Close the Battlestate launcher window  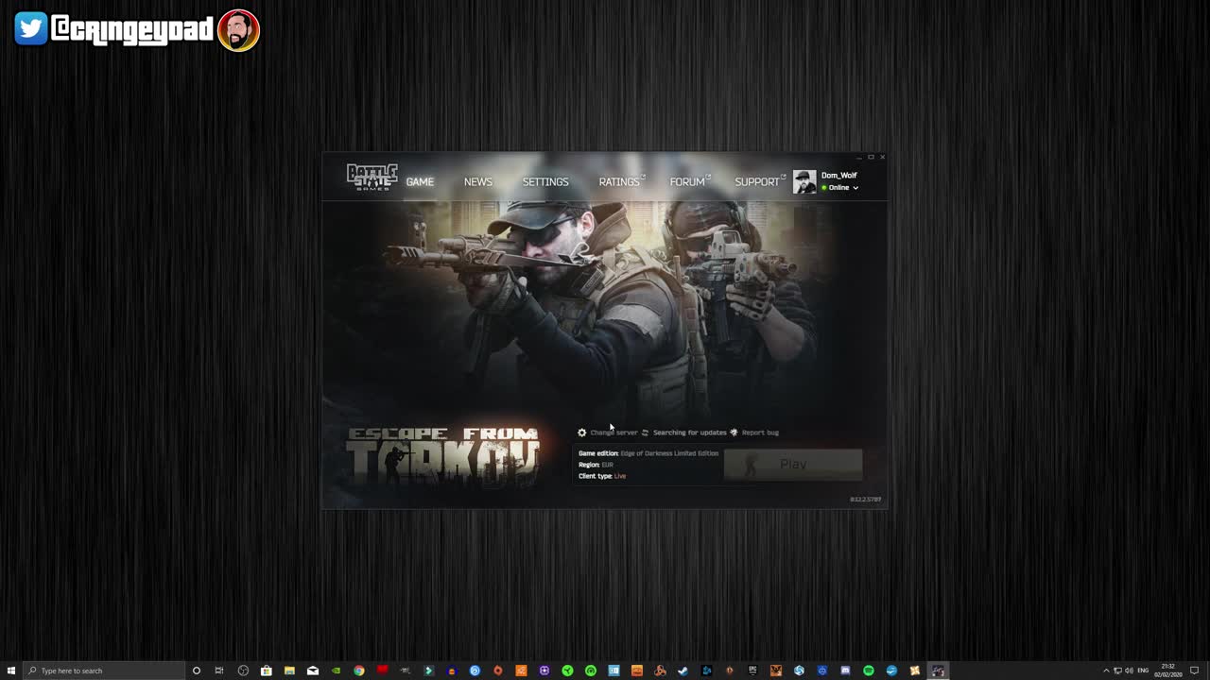pos(882,157)
